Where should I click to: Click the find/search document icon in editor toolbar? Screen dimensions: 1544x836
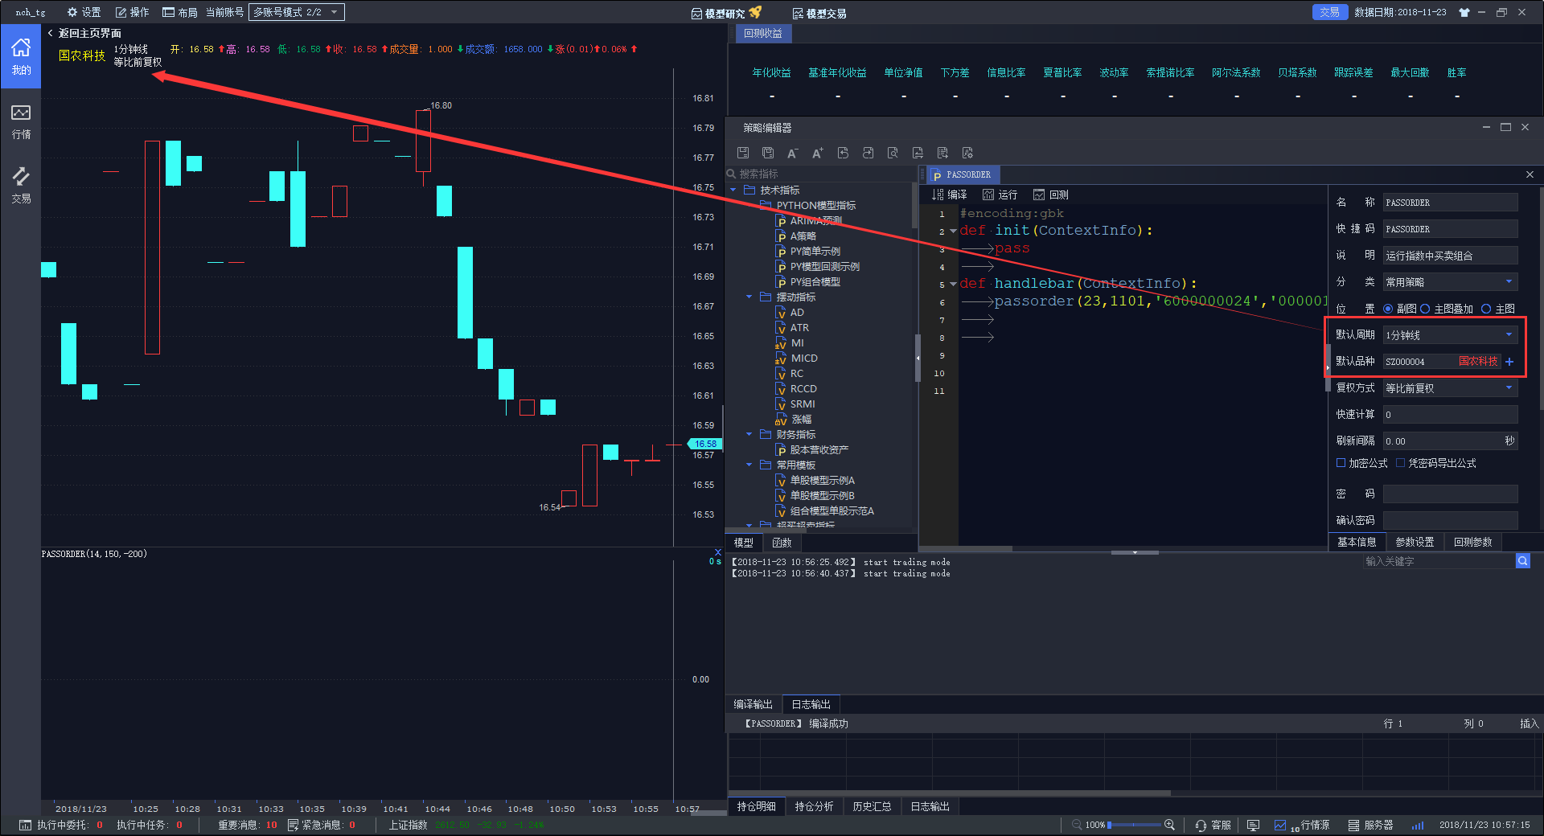[x=893, y=153]
